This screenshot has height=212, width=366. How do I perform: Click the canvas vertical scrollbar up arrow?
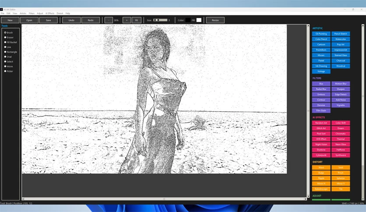pos(308,26)
